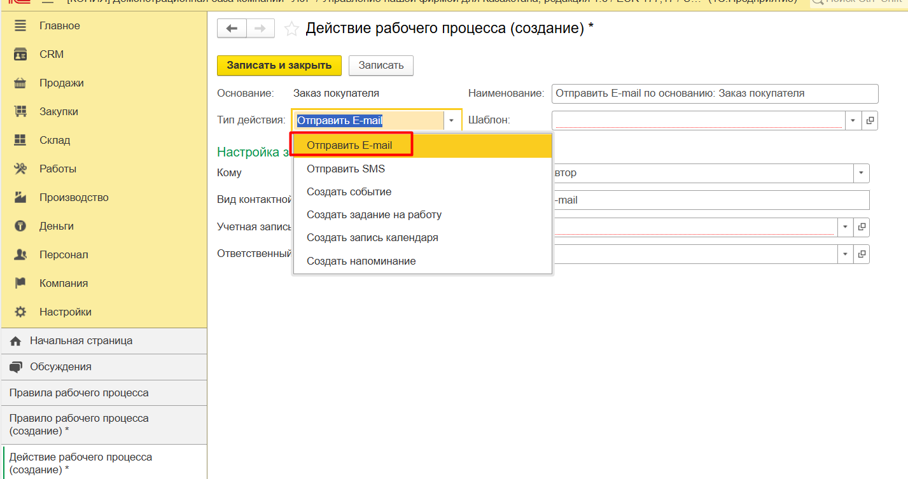Pick Создать задание на работу option

tap(374, 215)
